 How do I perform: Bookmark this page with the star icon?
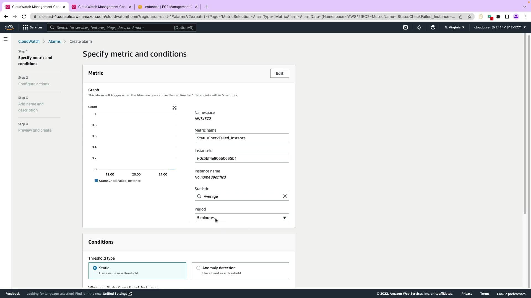click(469, 17)
